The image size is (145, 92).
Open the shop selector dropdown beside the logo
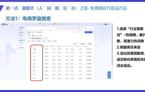pyautogui.click(x=12, y=24)
